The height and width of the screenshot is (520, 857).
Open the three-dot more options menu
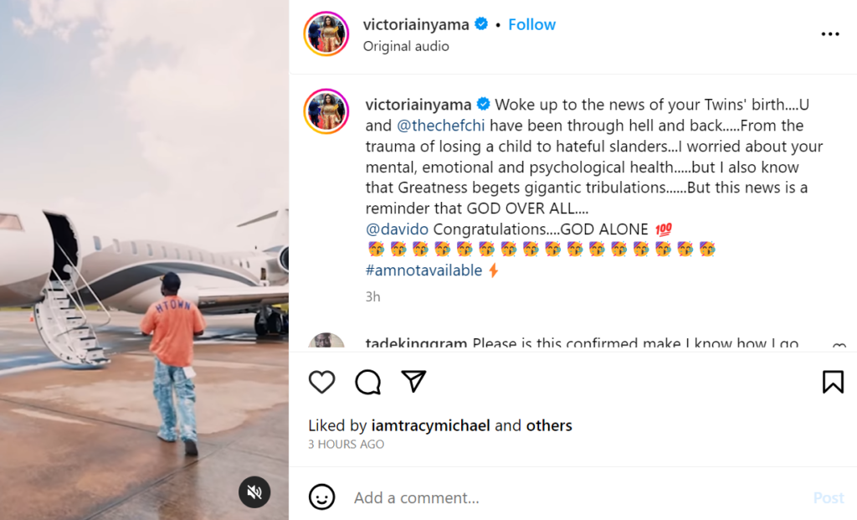829,34
